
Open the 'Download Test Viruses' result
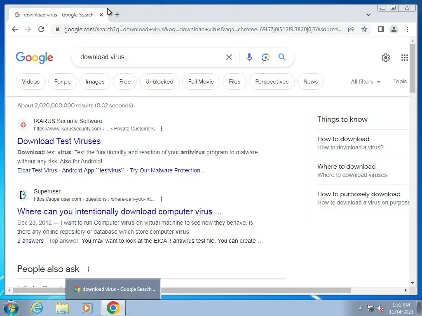click(x=59, y=141)
